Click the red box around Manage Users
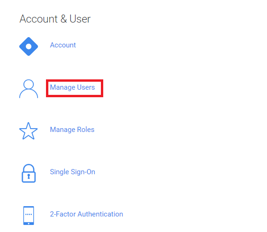 [x=75, y=88]
